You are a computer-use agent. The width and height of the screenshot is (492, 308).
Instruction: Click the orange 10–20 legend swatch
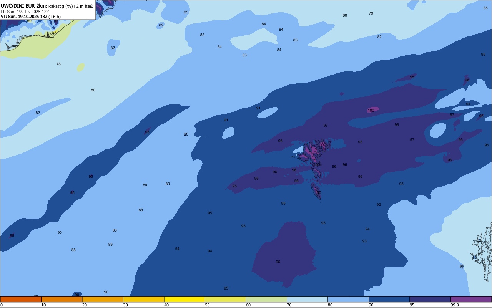[x=61, y=299]
